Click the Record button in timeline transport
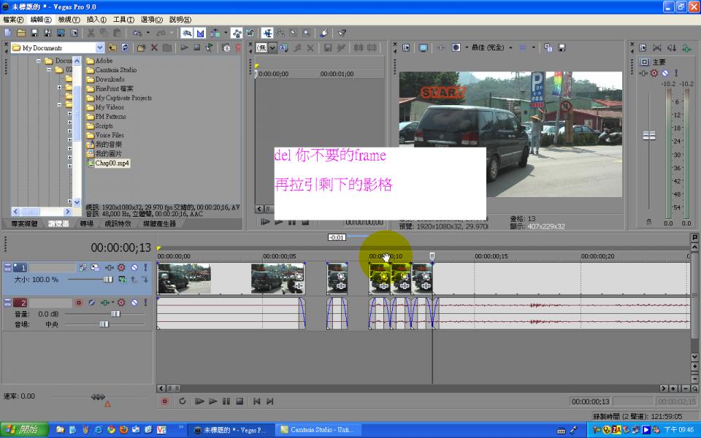Image resolution: width=701 pixels, height=438 pixels. pos(164,401)
